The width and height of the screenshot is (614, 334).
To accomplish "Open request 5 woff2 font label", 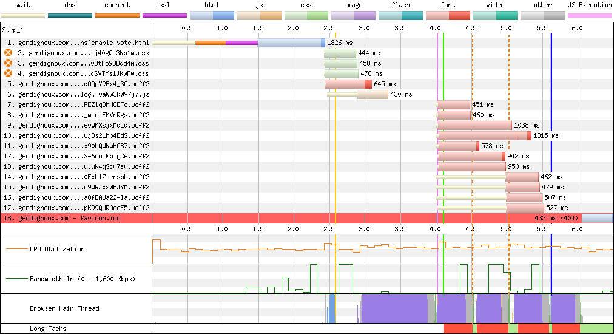I will [78, 84].
